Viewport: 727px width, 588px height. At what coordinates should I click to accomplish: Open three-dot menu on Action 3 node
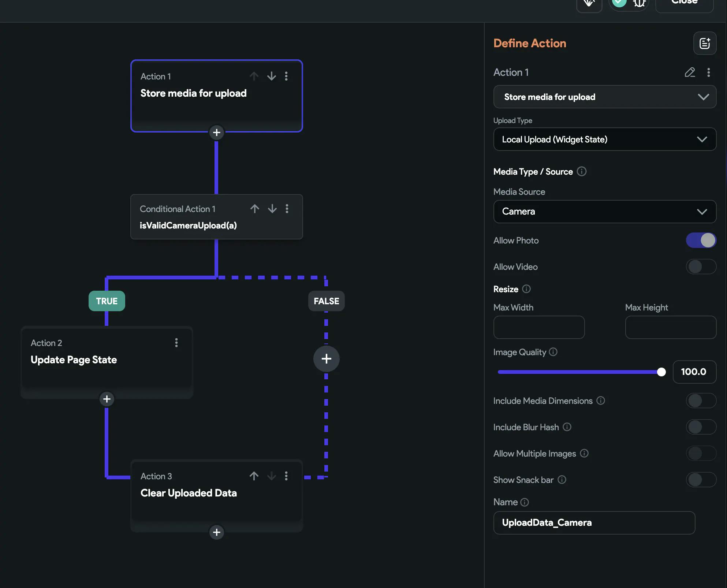[x=286, y=476]
